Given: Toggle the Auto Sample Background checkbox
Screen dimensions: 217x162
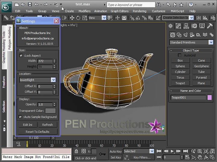Looking at the screenshot, I should click(20, 117).
